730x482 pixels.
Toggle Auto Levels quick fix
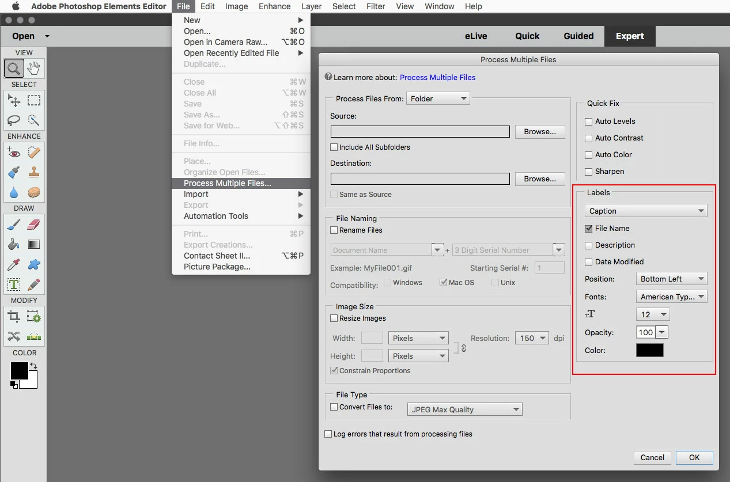click(588, 122)
